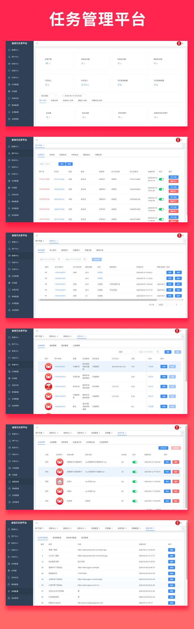
Task: Click the 淘宝 task's pink rabbit image
Action: click(60, 482)
